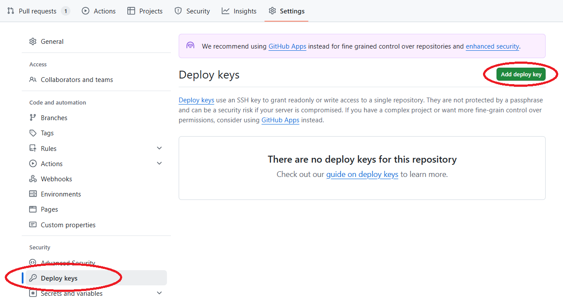Screen dimensions: 563x304
Task: Click the Custom properties icon
Action: (x=33, y=225)
